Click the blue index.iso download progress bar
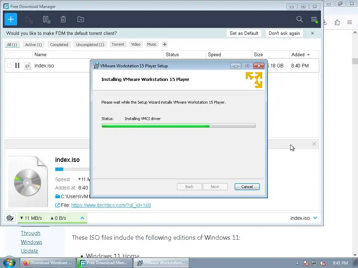358x268 pixels. coord(72,169)
